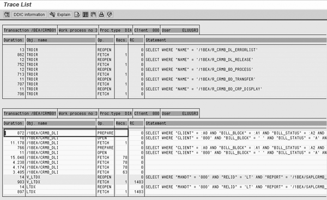Viewport: 327px width, 200px height.
Task: Click return code 1403 in the 903 duration row
Action: pos(138,182)
